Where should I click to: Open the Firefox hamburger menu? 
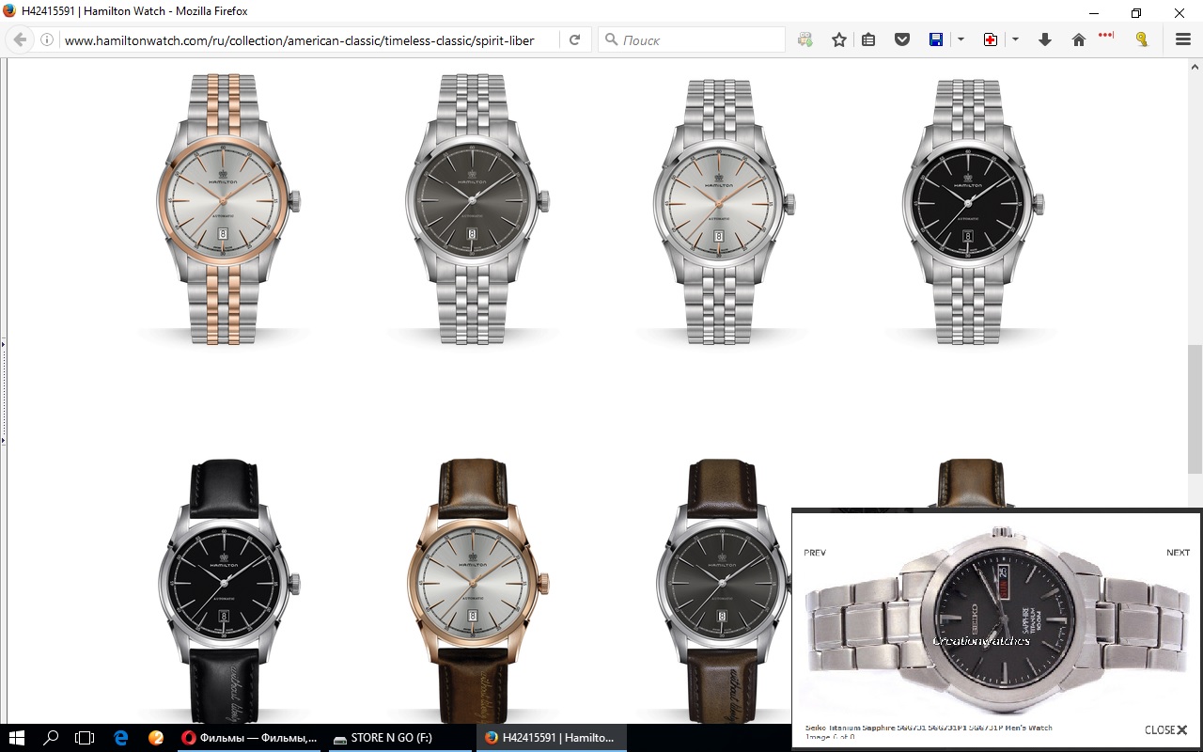point(1183,39)
